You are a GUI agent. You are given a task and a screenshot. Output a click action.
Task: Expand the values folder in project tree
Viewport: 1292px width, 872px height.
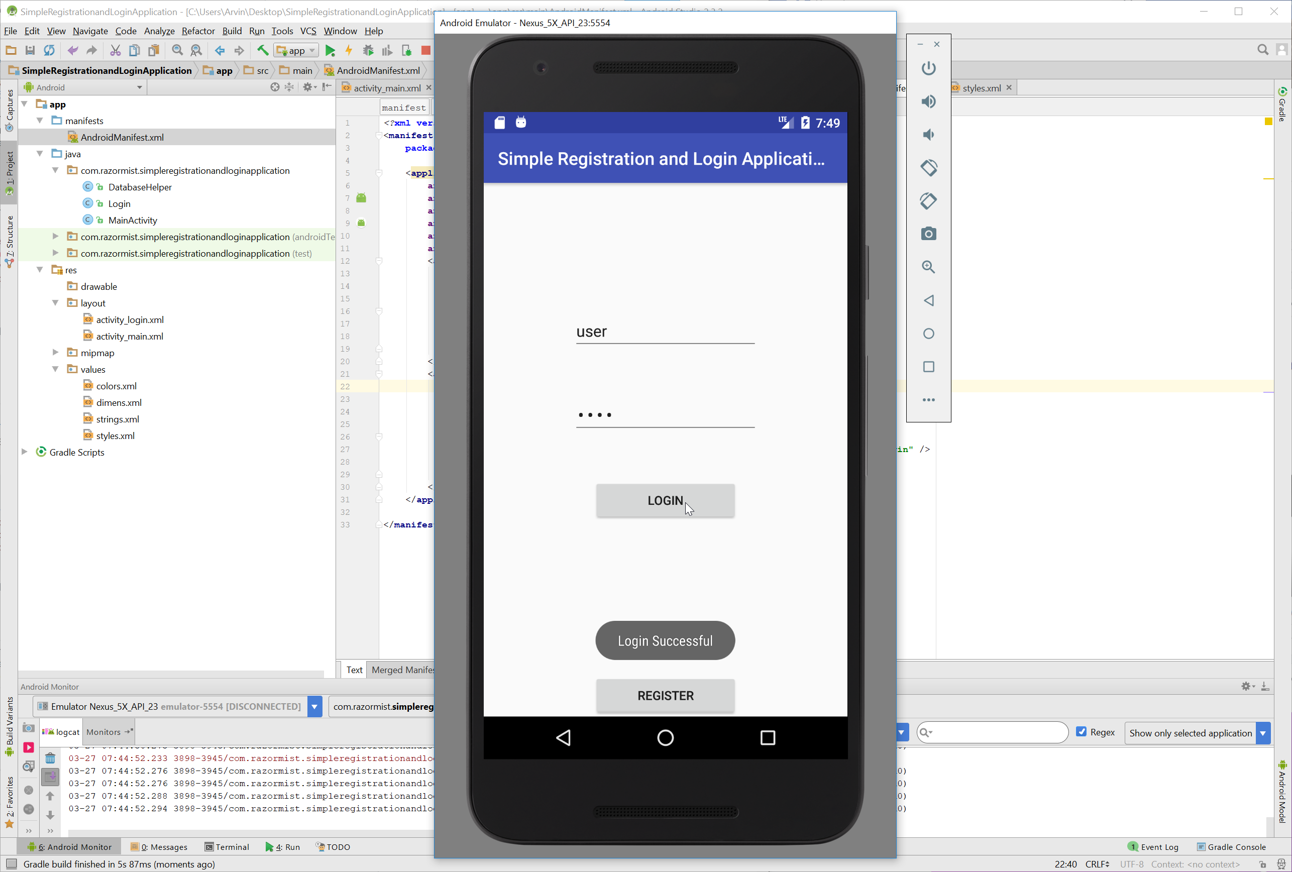(x=55, y=369)
